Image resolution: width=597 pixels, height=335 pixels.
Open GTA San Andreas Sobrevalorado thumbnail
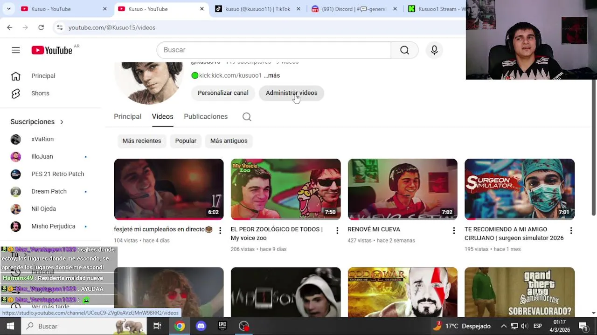point(520,292)
